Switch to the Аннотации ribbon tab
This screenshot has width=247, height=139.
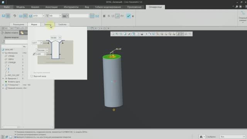tap(51, 7)
